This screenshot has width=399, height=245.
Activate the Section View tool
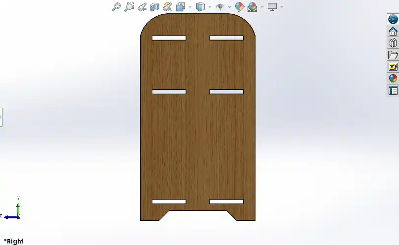[x=155, y=7]
